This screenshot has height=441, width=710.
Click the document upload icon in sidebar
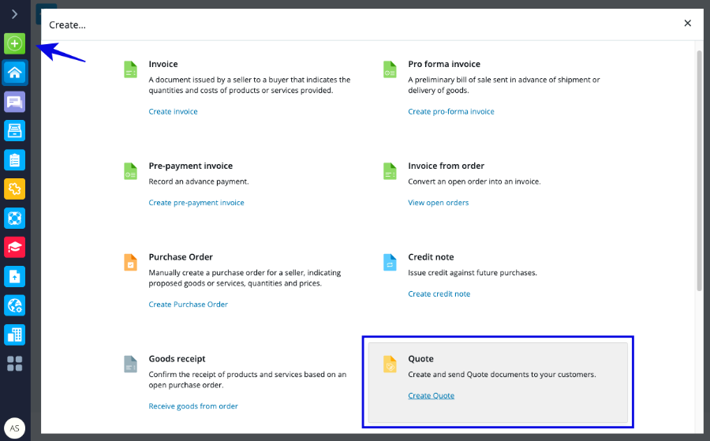(15, 276)
